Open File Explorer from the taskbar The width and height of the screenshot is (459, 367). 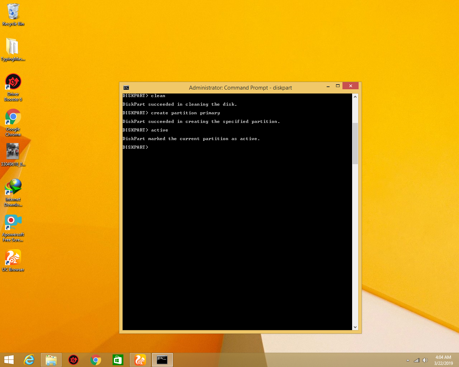click(51, 360)
